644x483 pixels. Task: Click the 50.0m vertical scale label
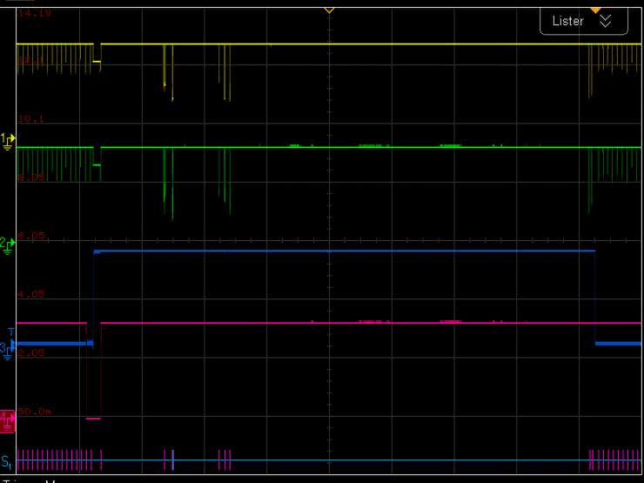click(35, 410)
